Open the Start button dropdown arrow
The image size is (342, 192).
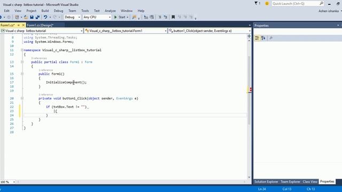coord(127,17)
